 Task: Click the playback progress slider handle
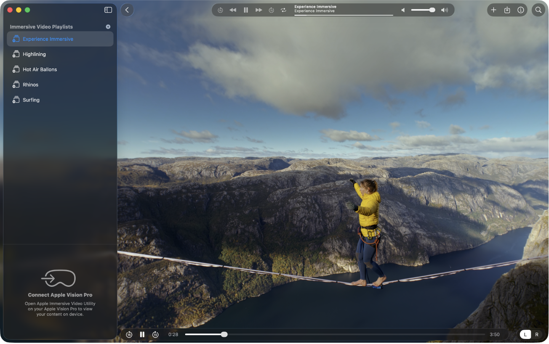coord(224,334)
